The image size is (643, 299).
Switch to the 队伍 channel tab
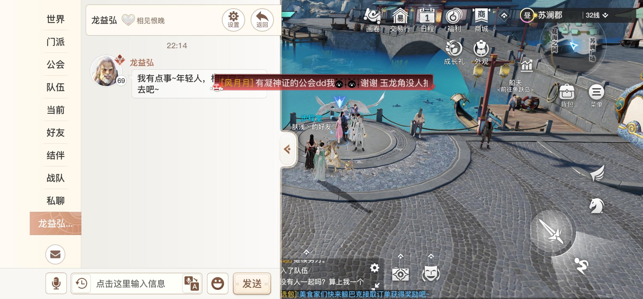55,87
